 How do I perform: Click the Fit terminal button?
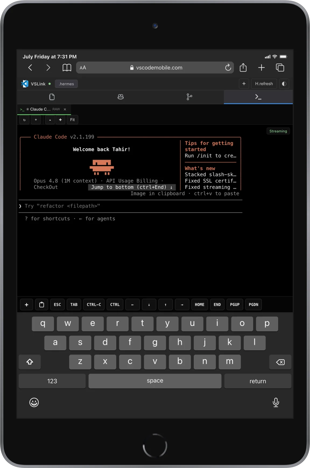tap(72, 120)
